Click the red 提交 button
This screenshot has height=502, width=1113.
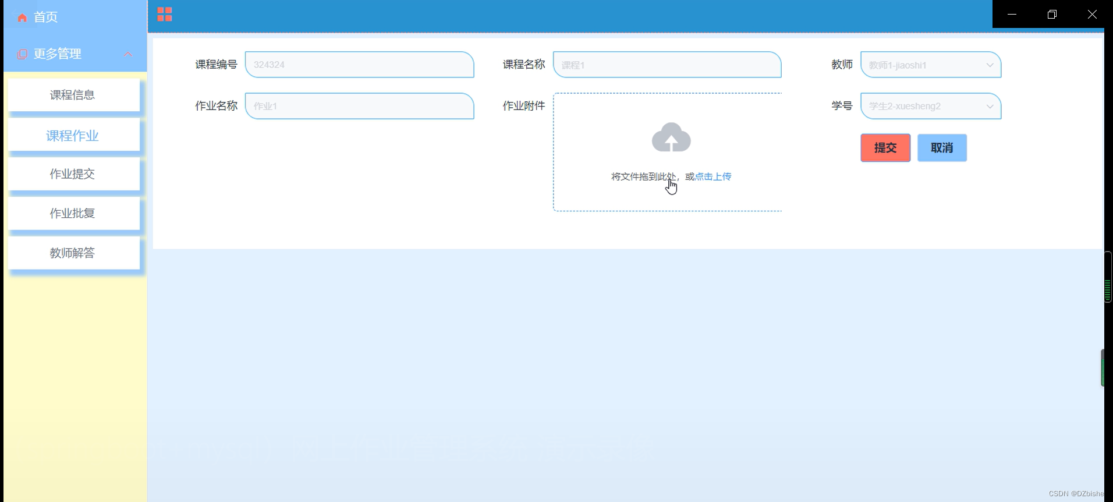click(885, 148)
